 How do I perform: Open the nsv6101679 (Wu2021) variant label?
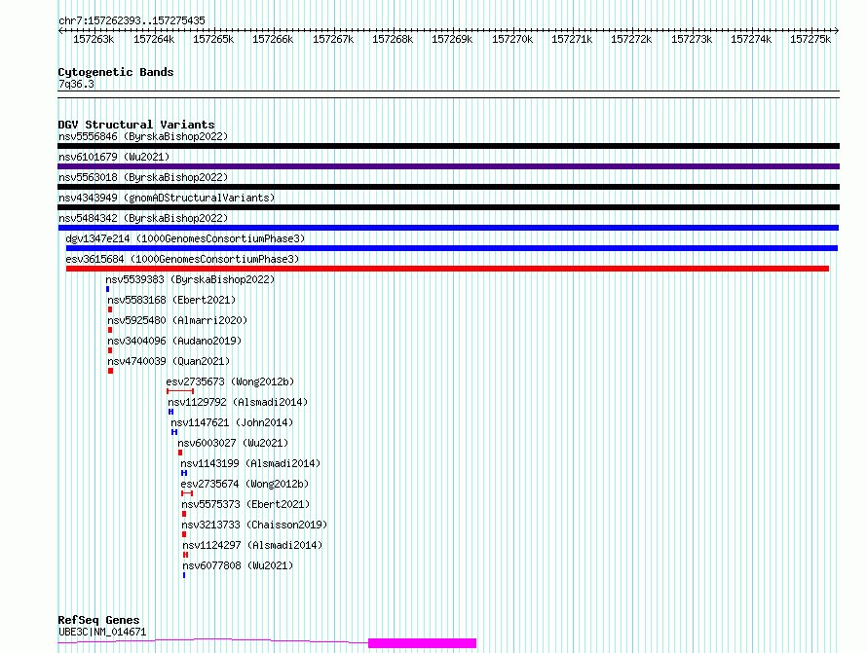[x=114, y=157]
